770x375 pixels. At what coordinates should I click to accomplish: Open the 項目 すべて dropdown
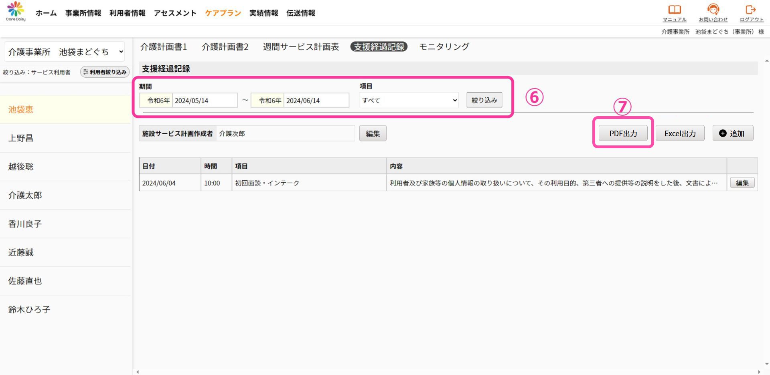pyautogui.click(x=409, y=101)
